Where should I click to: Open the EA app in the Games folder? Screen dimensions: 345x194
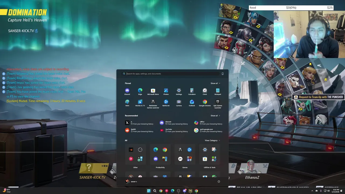(x=180, y=159)
